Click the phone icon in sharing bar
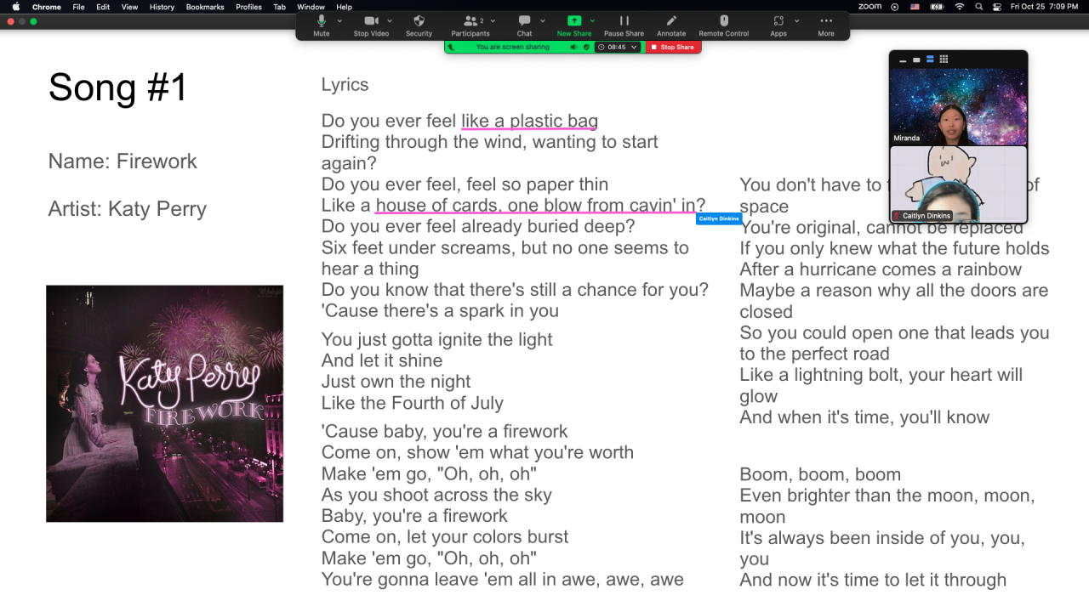This screenshot has height=612, width=1089. click(452, 48)
